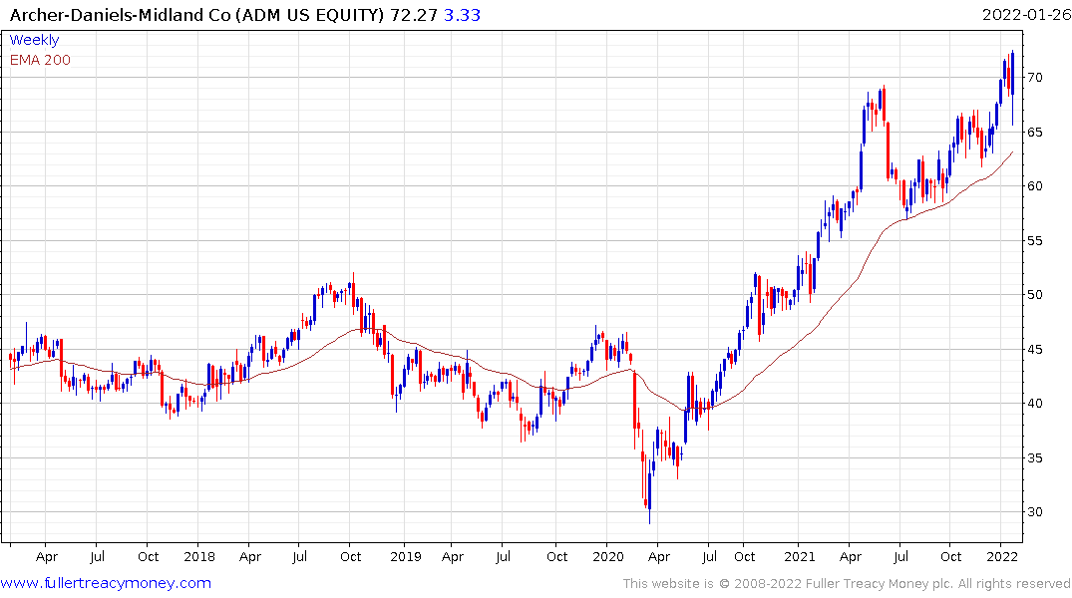Click the chart title 'Archer-Daniels-Midland Co (ADM US EQUITY)'
1072x598 pixels.
pyautogui.click(x=196, y=15)
